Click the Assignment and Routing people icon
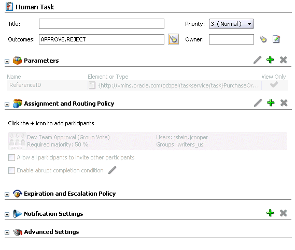Screen dimensions: 295x250 (x=18, y=104)
